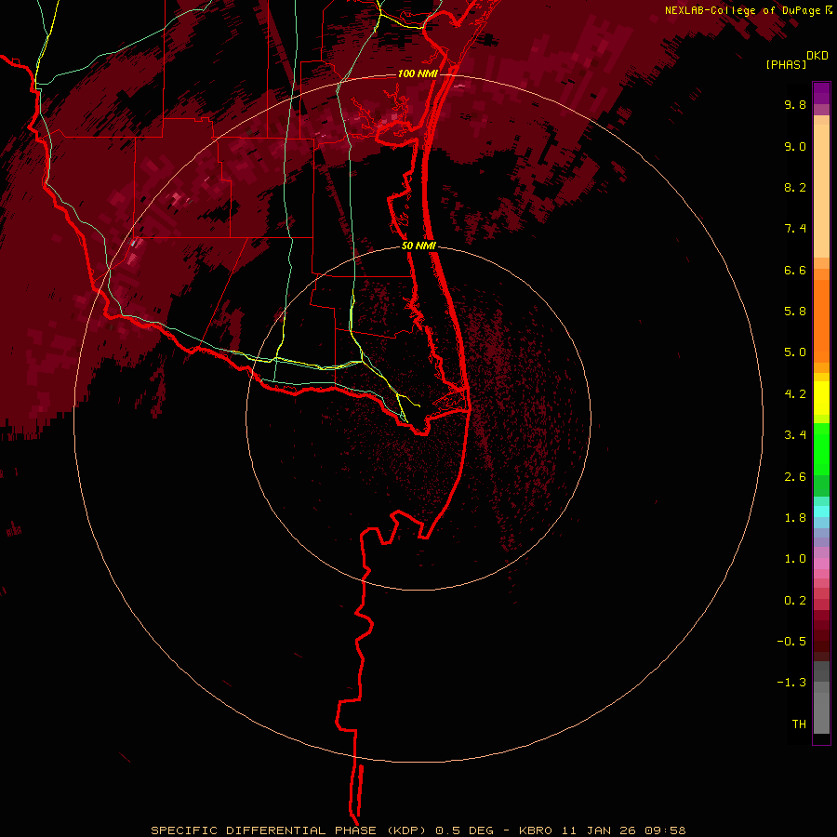The image size is (837, 837).
Task: Click the 5.0 legend value
Action: 795,352
